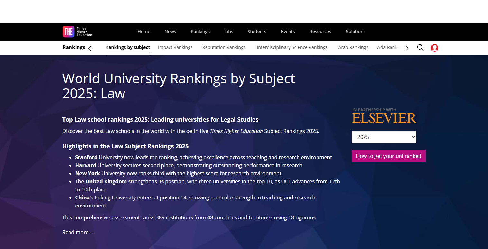Open the 2025 year dropdown
Viewport: 488px width, 249px height.
pyautogui.click(x=384, y=137)
